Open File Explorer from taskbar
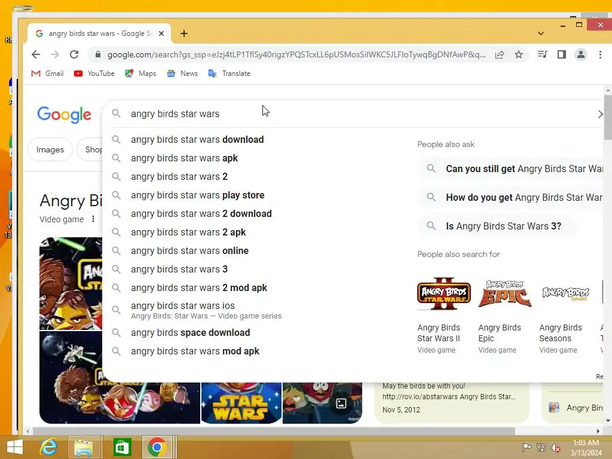This screenshot has width=612, height=459. (84, 447)
